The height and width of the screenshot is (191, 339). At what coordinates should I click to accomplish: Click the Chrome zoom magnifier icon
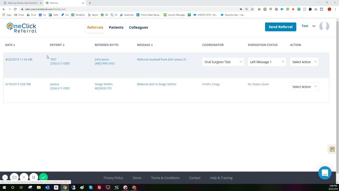(247, 9)
